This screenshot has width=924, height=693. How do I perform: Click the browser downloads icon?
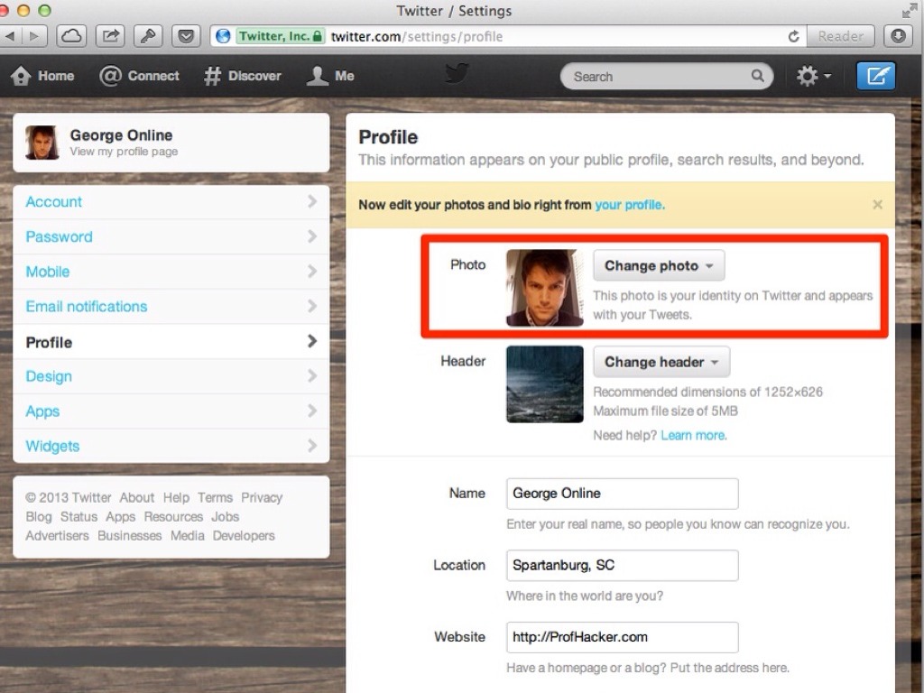click(x=898, y=36)
